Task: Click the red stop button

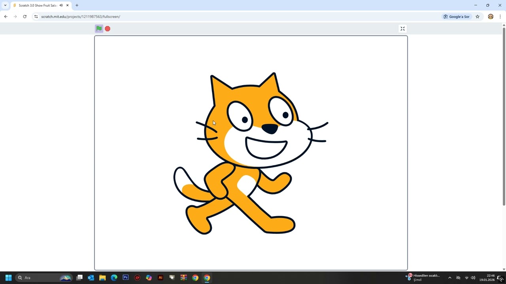Action: pos(108,29)
